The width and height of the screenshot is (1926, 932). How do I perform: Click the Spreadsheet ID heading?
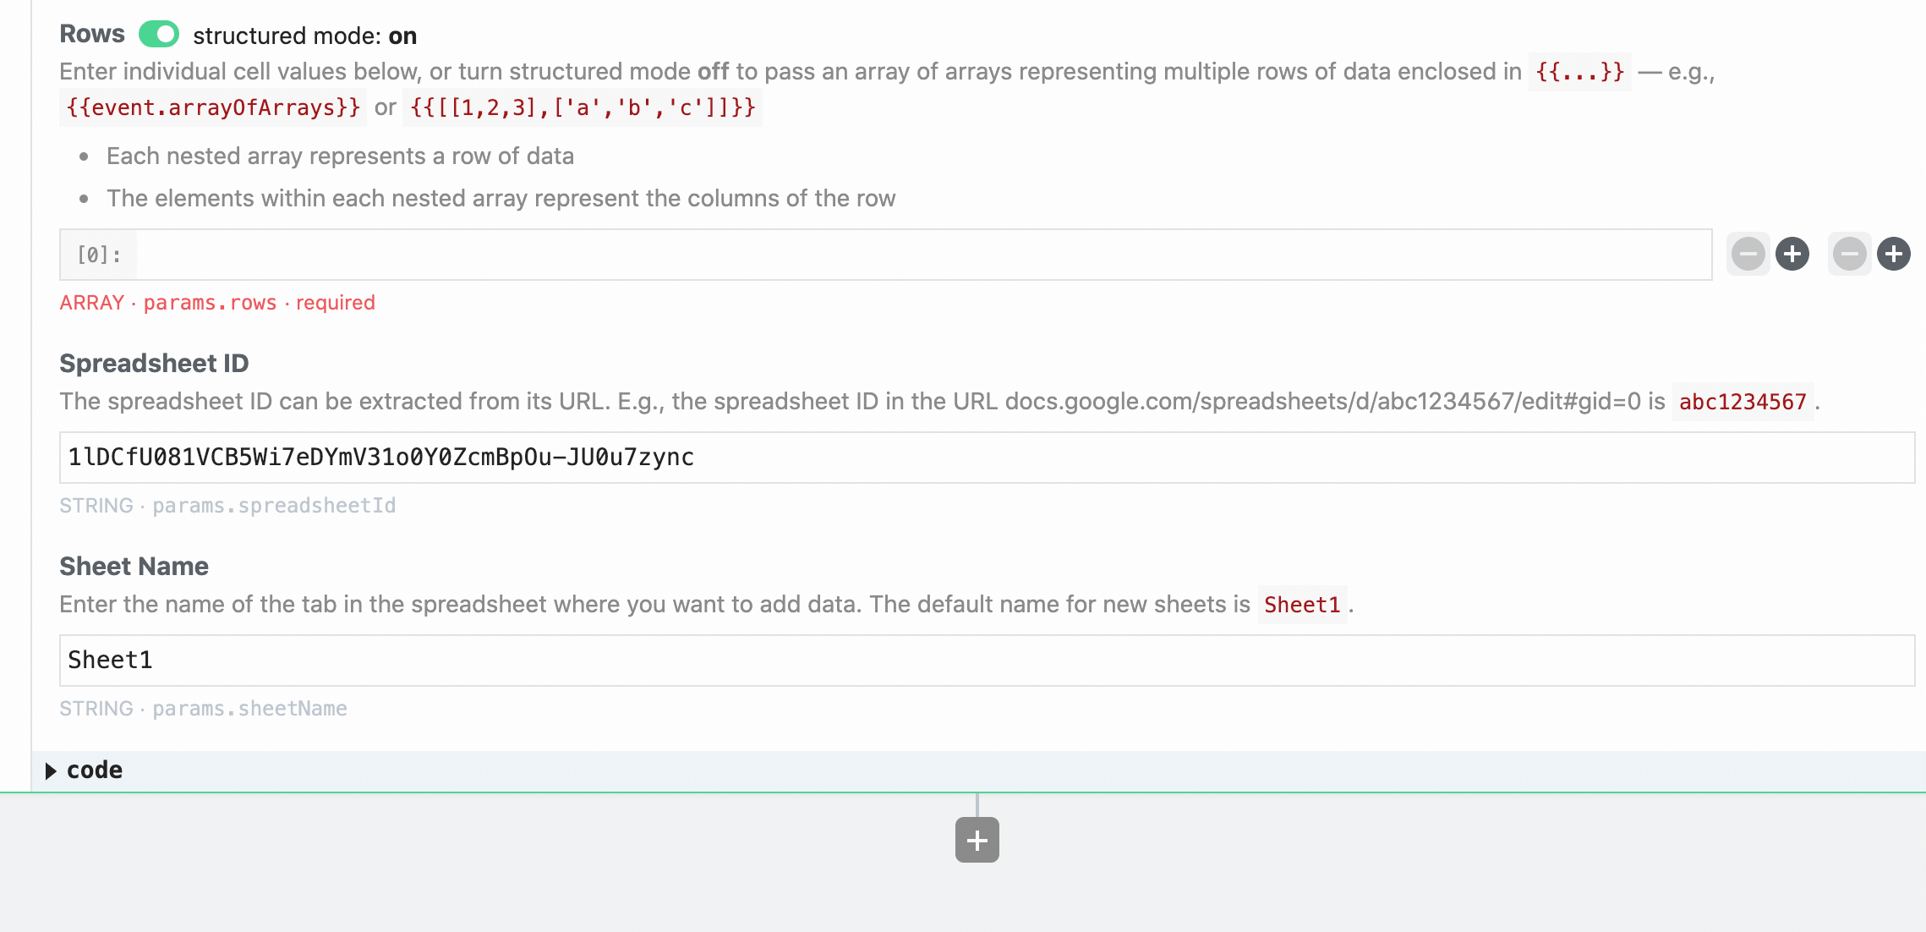coord(154,364)
